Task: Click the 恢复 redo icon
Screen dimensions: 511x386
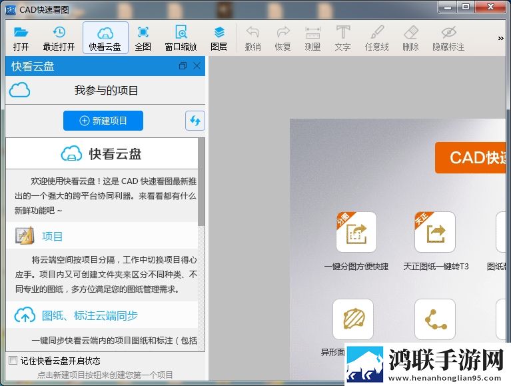Action: pyautogui.click(x=283, y=38)
